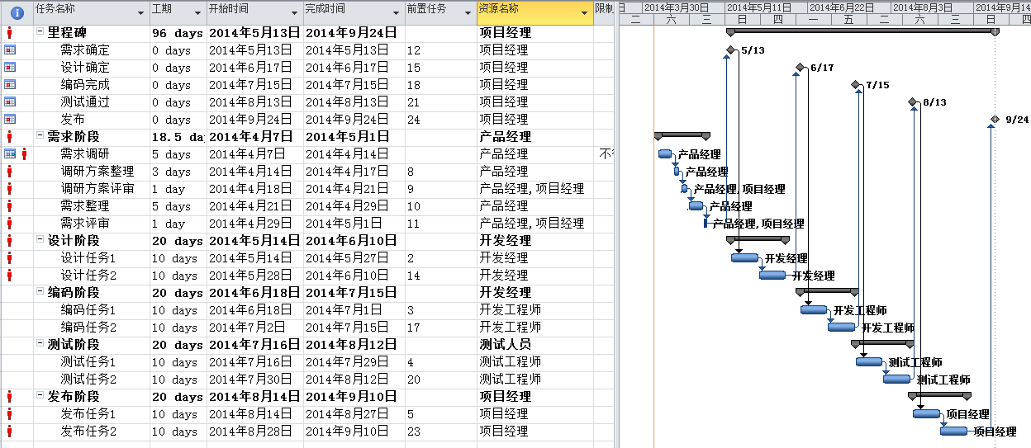Click the 2014年4月7日 start cell of 需求调研
The height and width of the screenshot is (448, 1031).
(x=254, y=154)
